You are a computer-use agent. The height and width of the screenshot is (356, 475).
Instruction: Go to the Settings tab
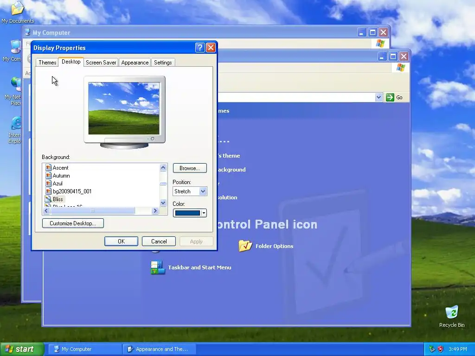click(163, 63)
